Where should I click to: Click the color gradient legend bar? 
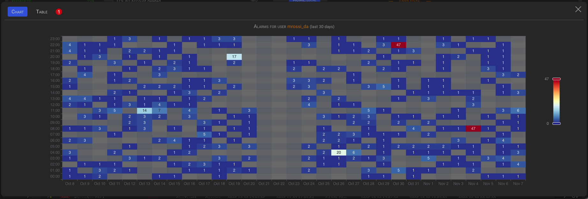tap(556, 101)
